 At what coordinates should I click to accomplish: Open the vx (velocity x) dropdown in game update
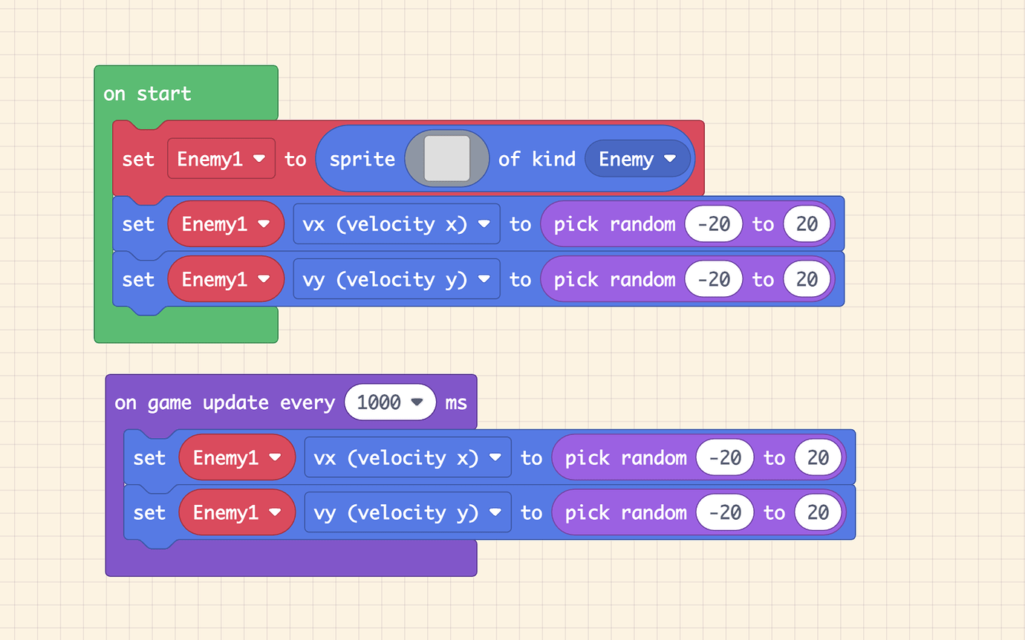click(407, 457)
